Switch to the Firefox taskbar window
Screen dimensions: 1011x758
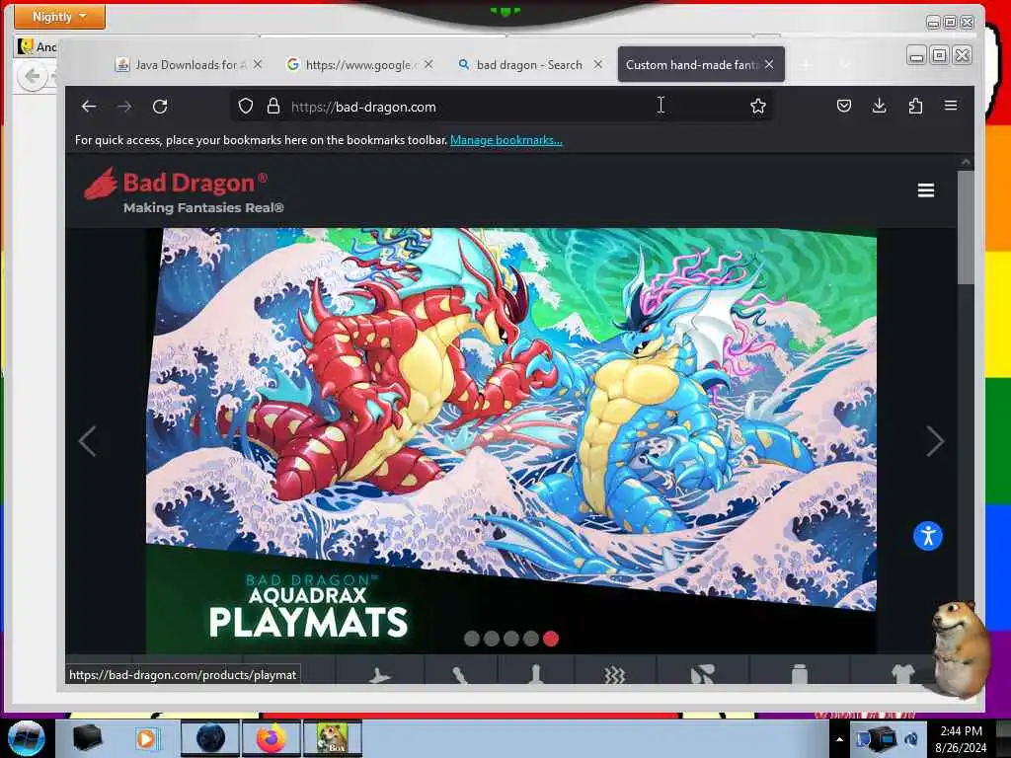coord(272,738)
